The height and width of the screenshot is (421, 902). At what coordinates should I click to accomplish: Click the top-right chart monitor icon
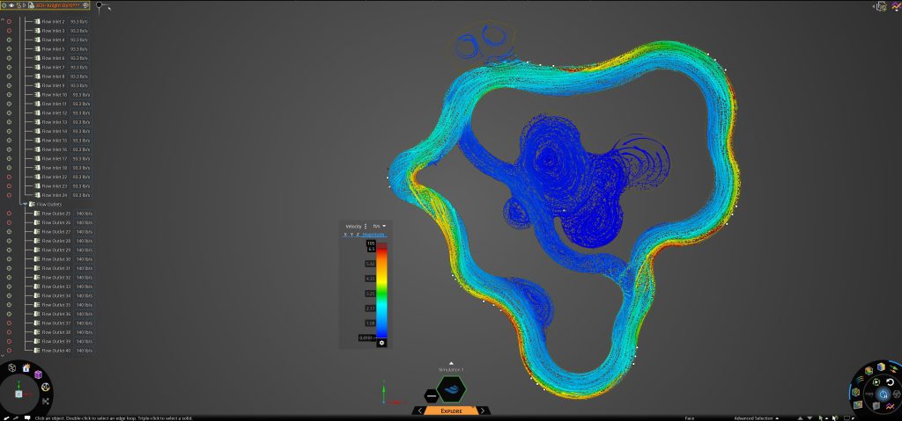[x=896, y=6]
